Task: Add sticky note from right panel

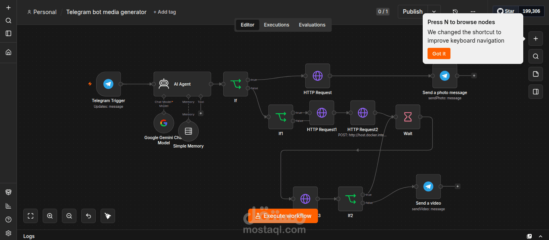Action: coord(536,74)
